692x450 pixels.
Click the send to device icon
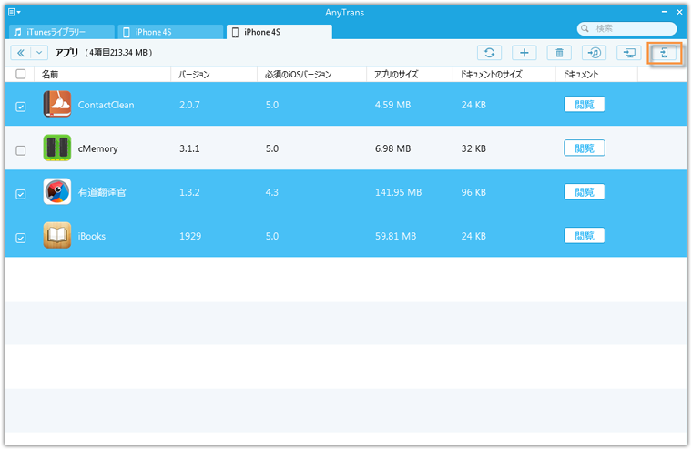click(x=664, y=53)
